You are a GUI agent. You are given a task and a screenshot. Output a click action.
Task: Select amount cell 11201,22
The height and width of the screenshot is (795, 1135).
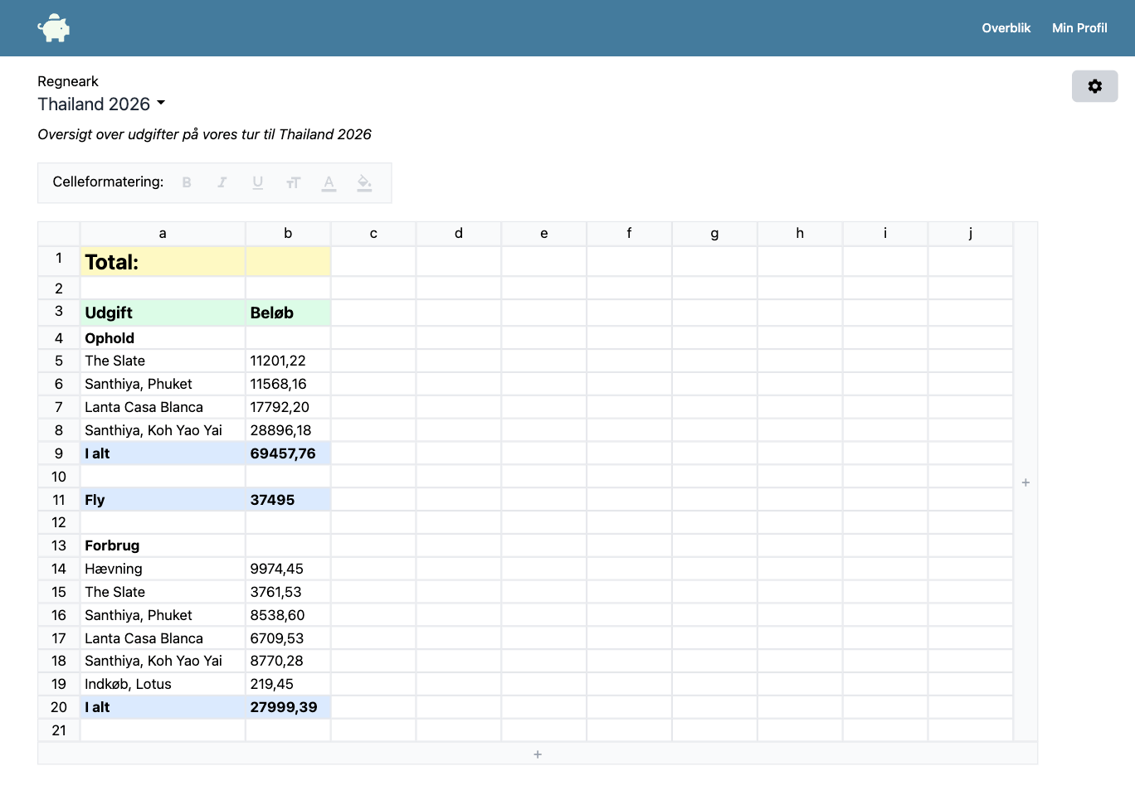(288, 361)
